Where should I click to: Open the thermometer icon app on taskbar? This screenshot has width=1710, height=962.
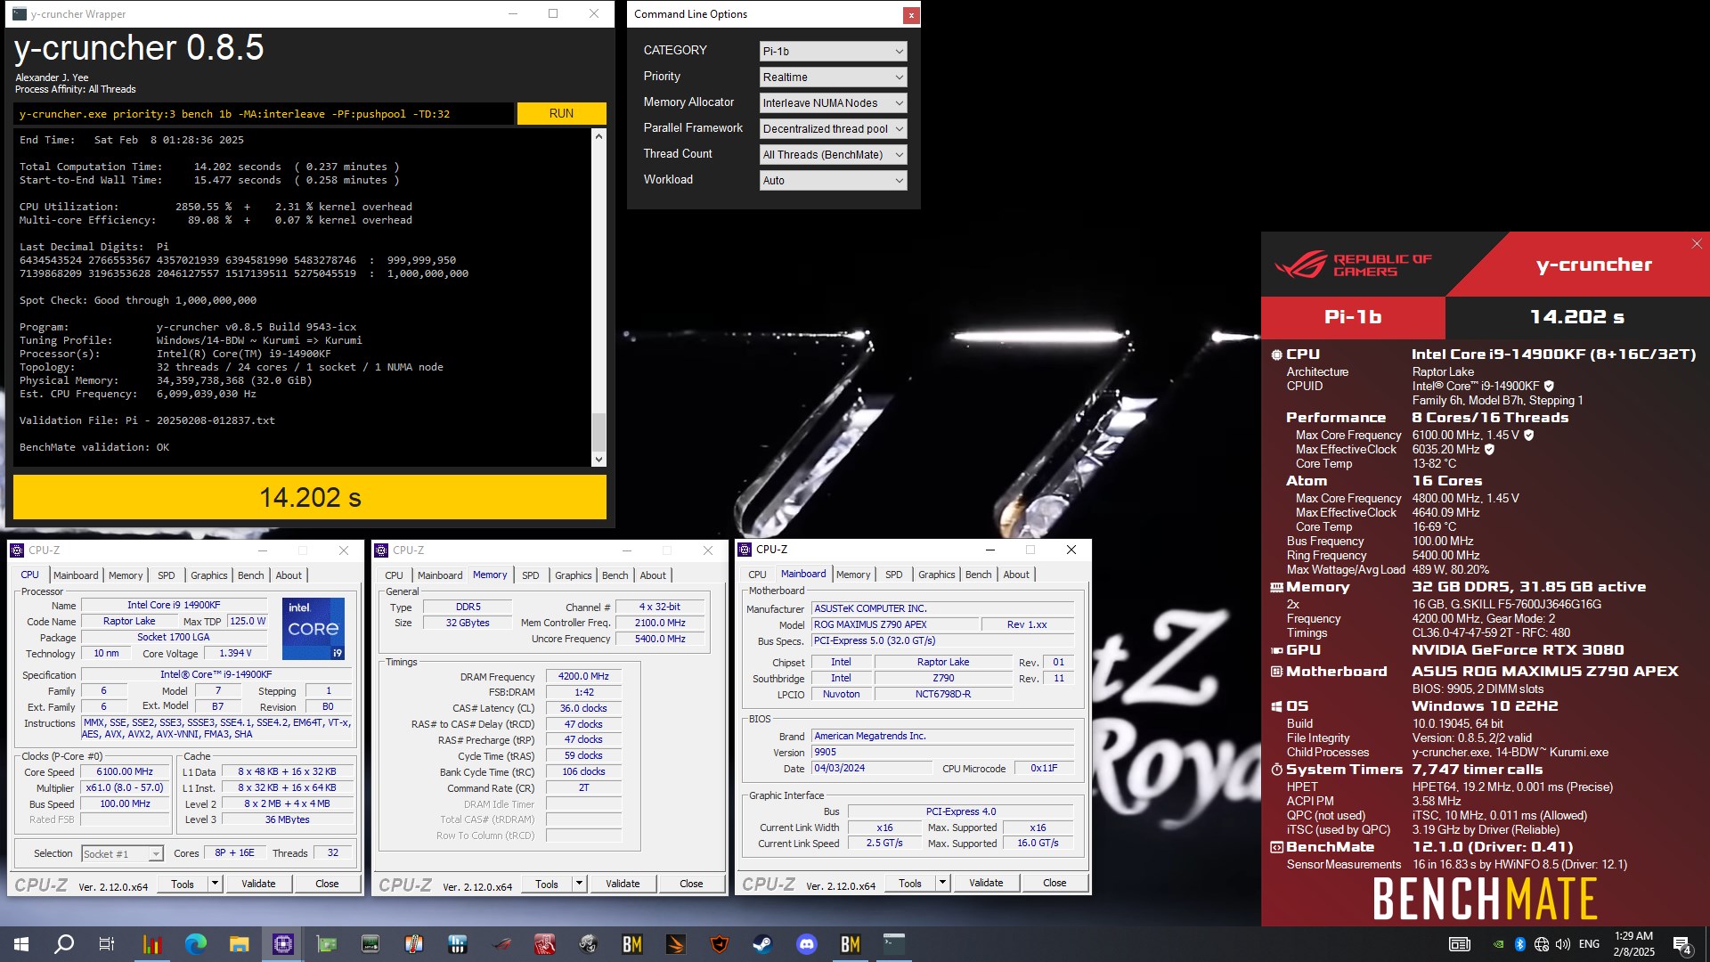coord(414,944)
